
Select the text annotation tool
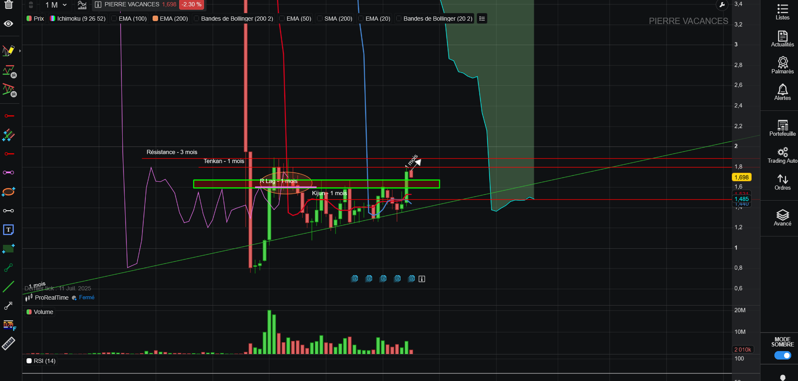[8, 230]
